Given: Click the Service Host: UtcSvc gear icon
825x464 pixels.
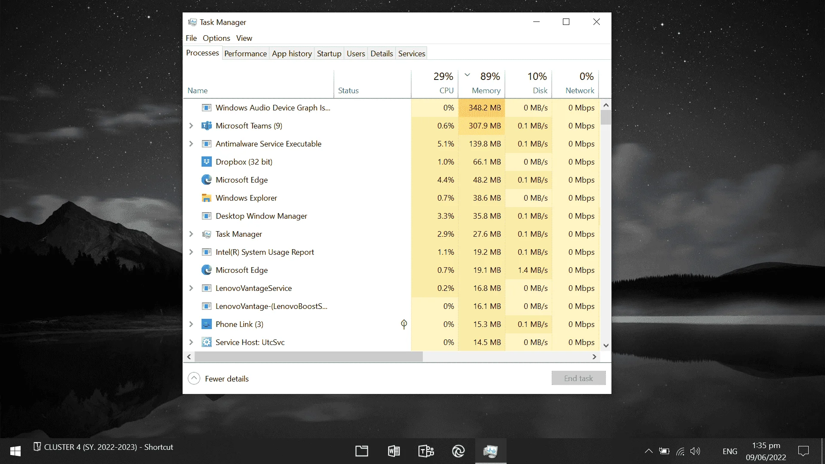Looking at the screenshot, I should [207, 342].
